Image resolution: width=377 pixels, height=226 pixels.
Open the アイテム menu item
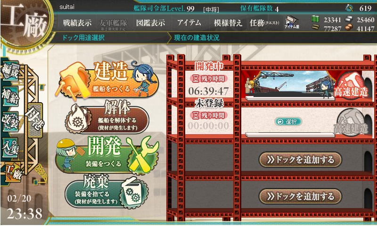189,23
